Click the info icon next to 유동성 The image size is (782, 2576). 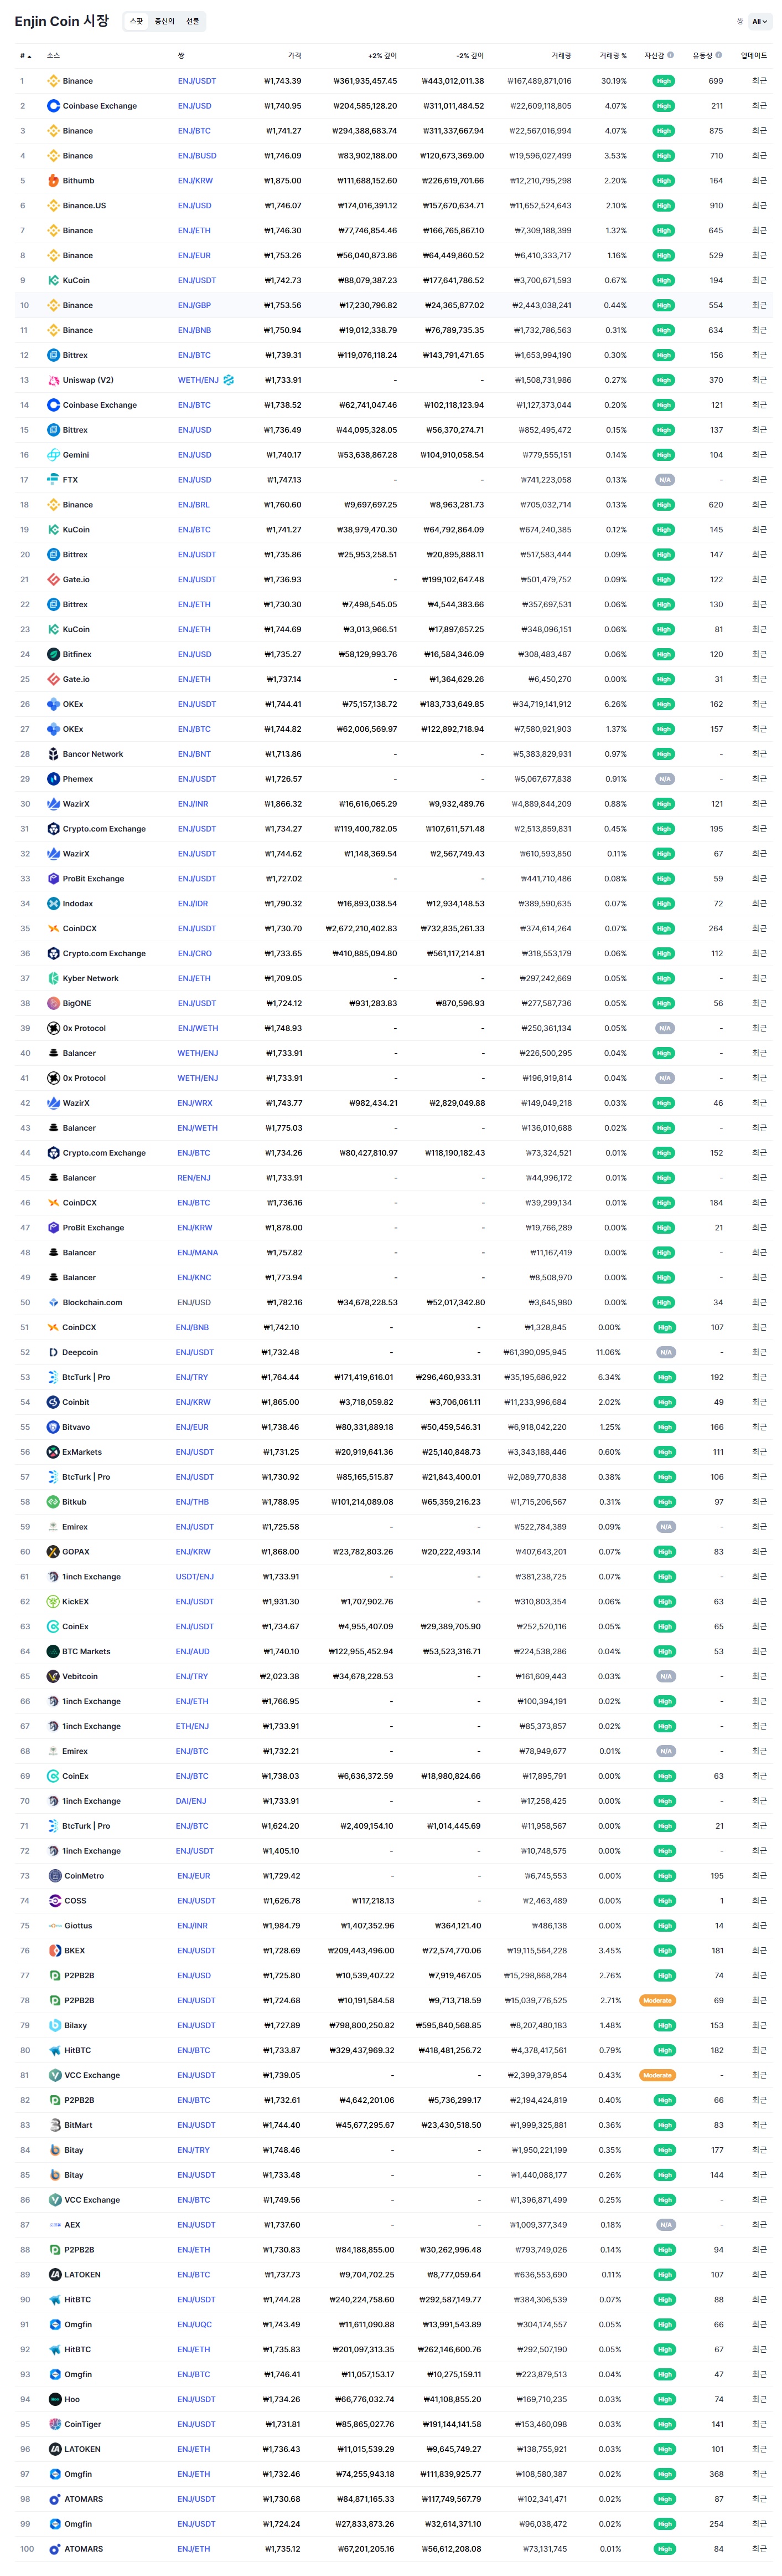[x=718, y=55]
